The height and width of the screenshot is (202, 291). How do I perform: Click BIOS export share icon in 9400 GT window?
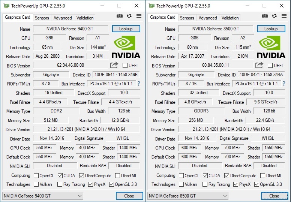(x=114, y=65)
